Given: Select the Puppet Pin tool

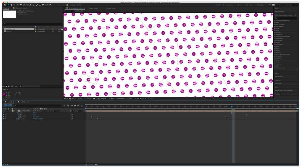Looking at the screenshot, I should [x=50, y=5].
